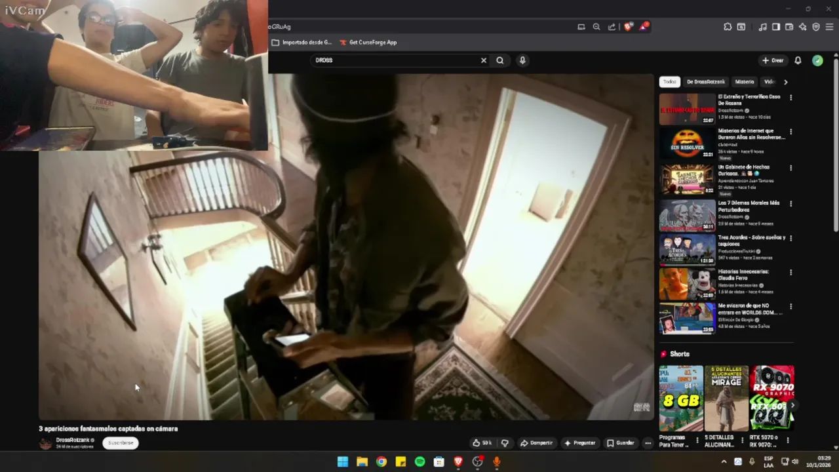Click the Preguntar button
This screenshot has width=839, height=472.
(x=579, y=443)
